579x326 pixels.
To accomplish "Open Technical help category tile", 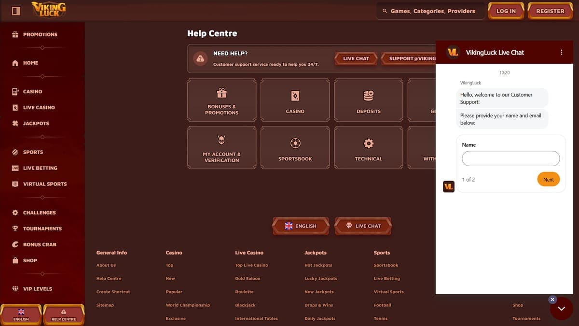I will click(x=369, y=147).
